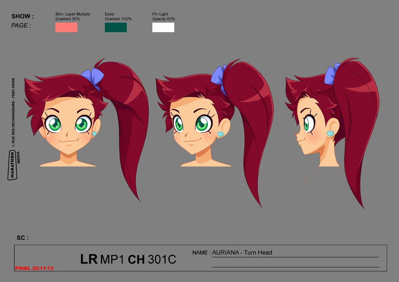Image resolution: width=399 pixels, height=282 pixels.
Task: Pick the white Pin Light swatch
Action: (163, 27)
